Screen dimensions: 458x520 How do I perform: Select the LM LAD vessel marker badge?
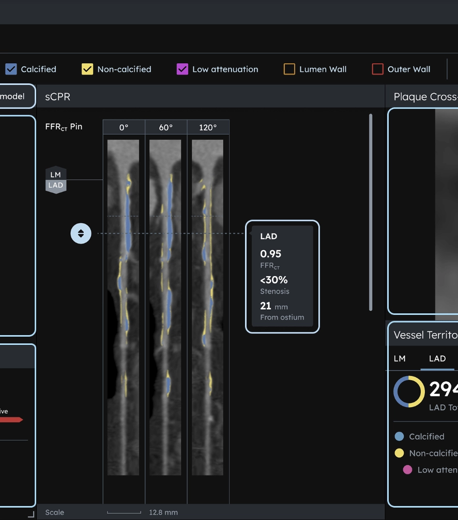[x=56, y=180]
